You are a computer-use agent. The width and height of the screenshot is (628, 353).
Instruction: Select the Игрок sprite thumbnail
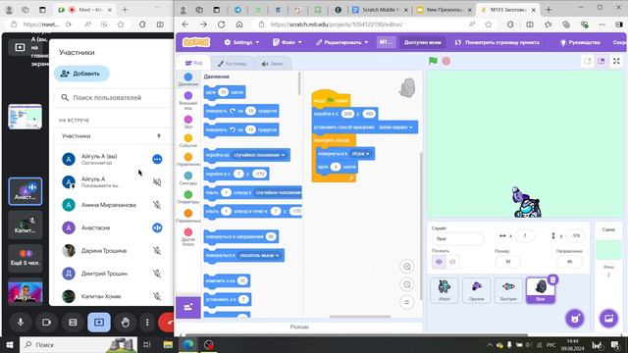445,290
